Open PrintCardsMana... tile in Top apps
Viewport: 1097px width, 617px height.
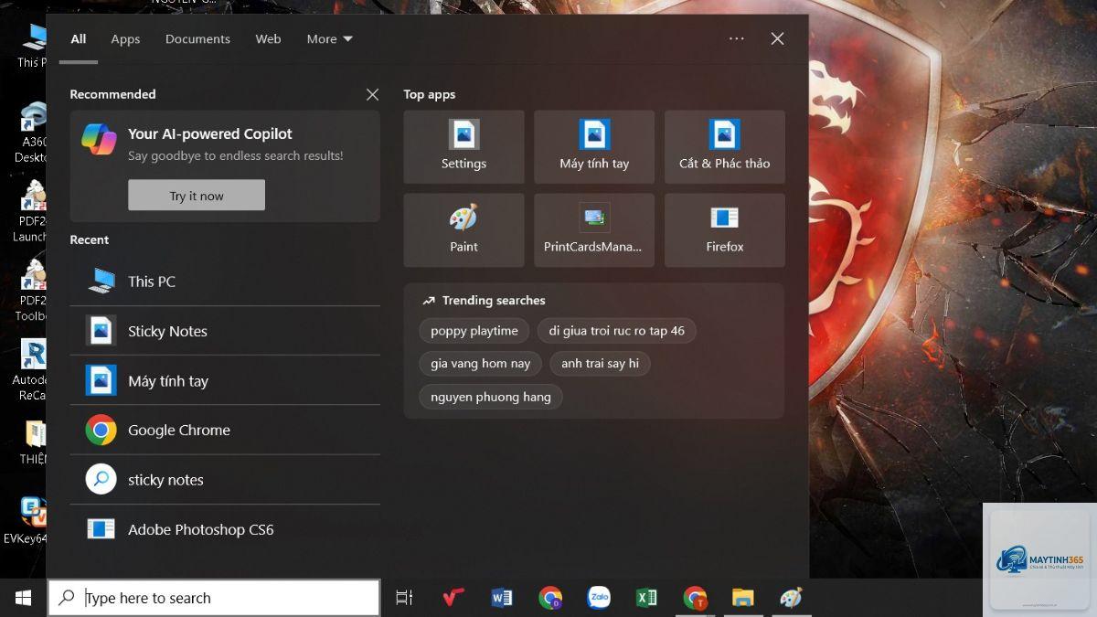(594, 229)
